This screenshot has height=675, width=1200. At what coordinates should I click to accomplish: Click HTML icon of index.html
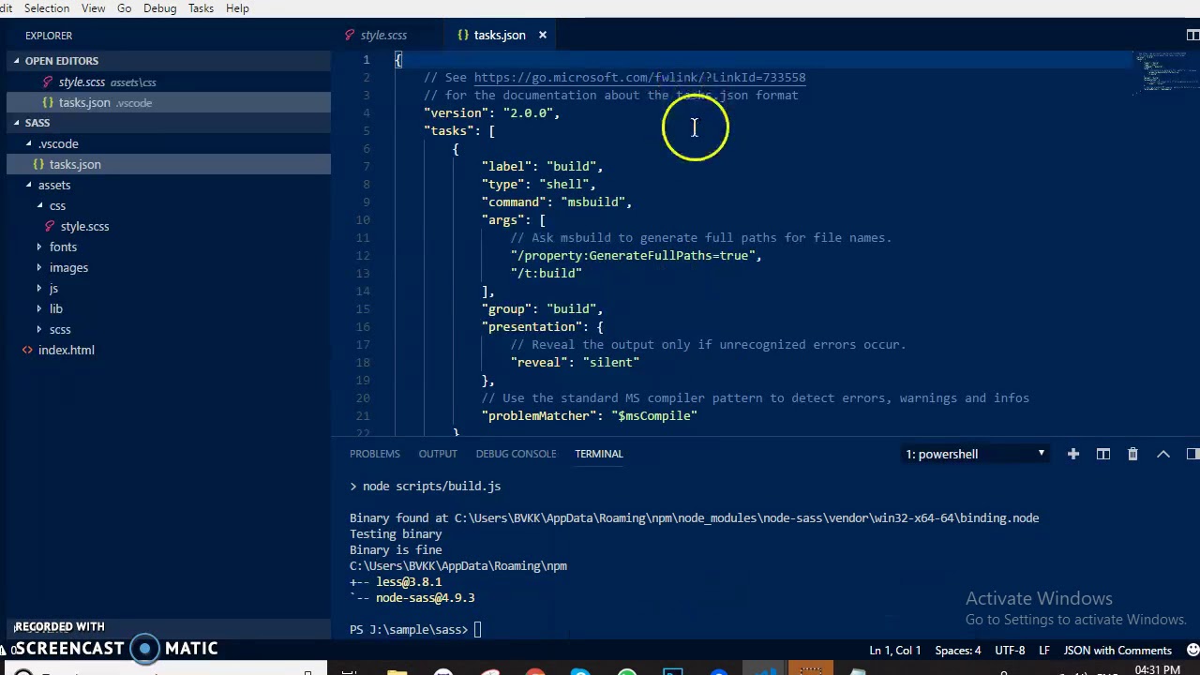point(27,350)
